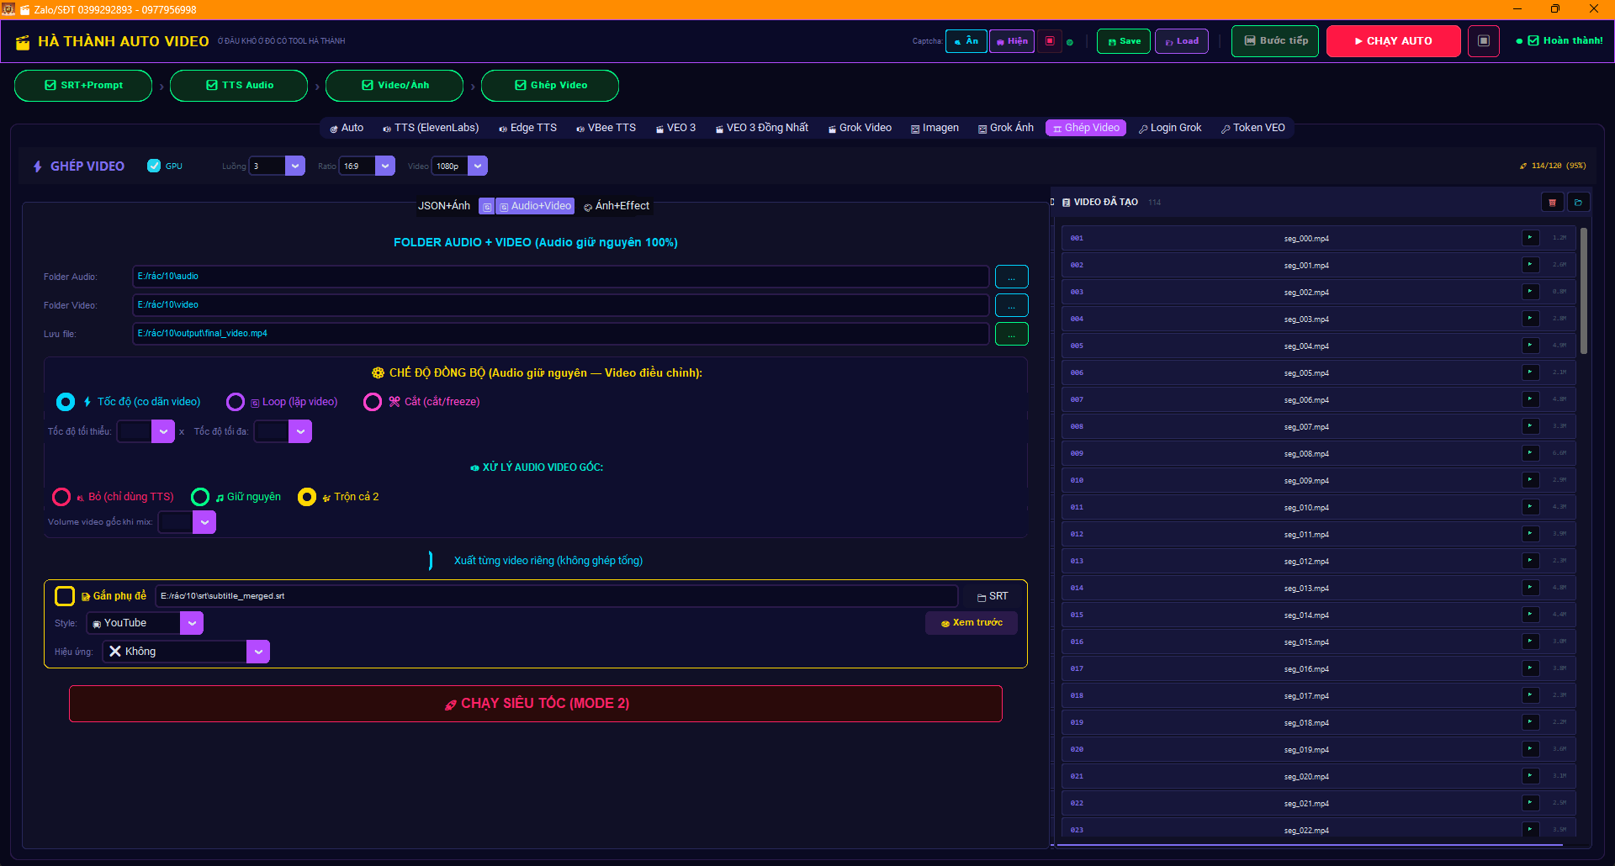1615x866 pixels.
Task: Browse for the Lưu file output path
Action: click(x=1011, y=334)
